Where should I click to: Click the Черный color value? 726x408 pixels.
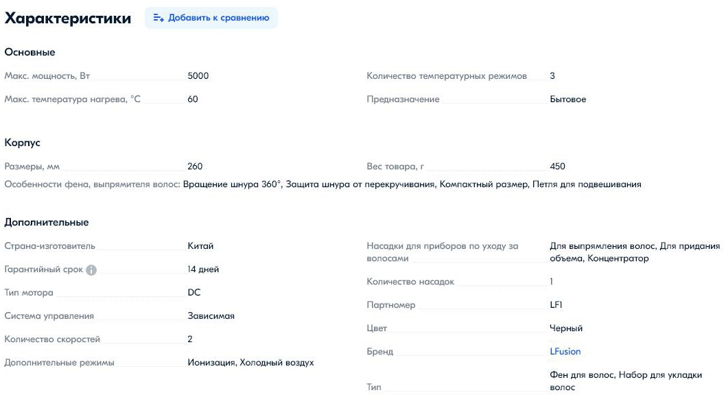point(566,328)
